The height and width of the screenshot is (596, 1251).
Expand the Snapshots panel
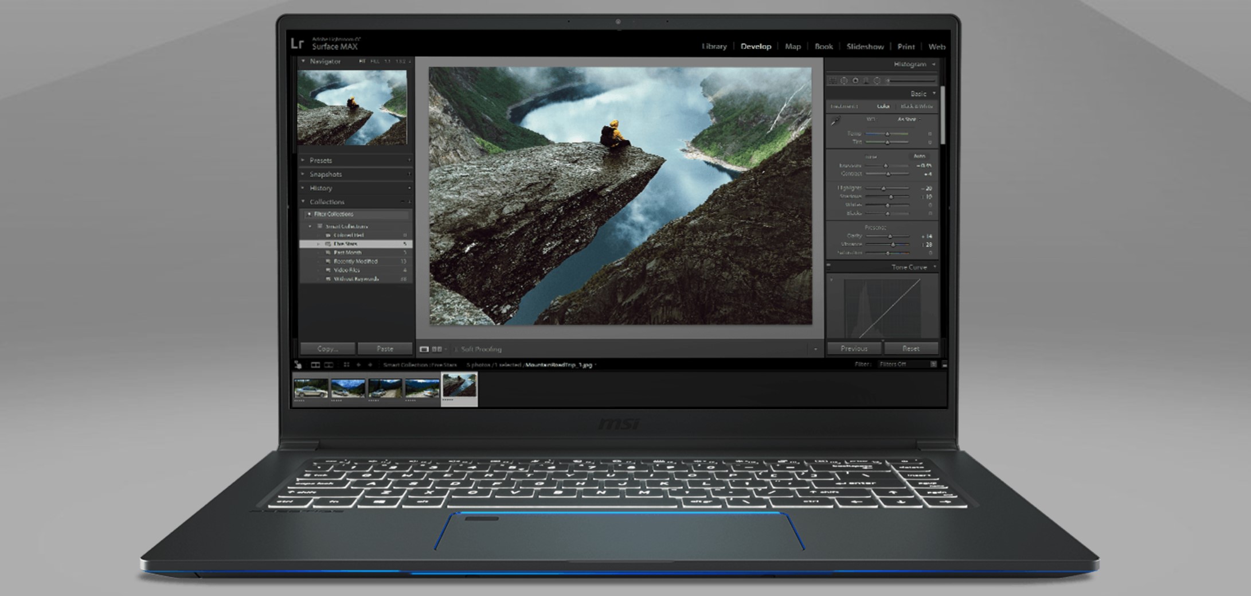click(303, 174)
